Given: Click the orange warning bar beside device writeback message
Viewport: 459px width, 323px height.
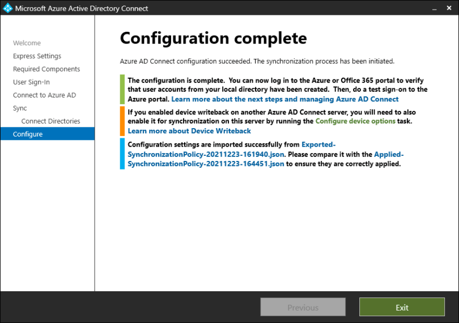Looking at the screenshot, I should [x=122, y=121].
